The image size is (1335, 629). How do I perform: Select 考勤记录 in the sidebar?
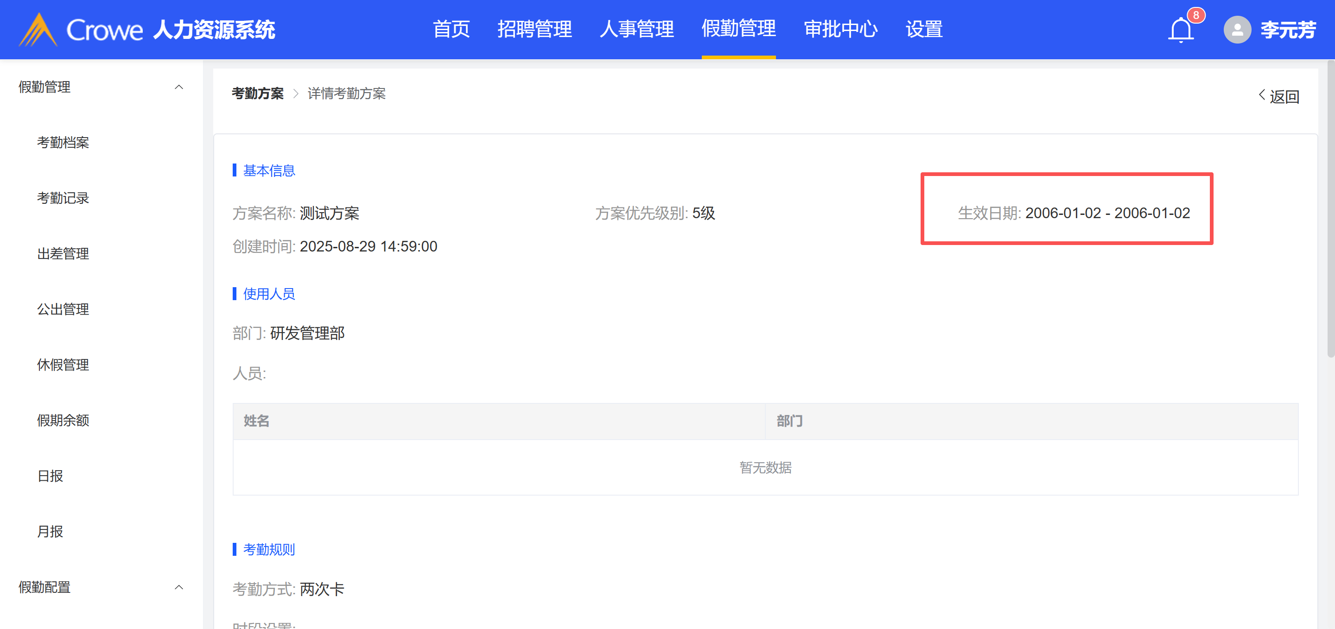pos(63,198)
